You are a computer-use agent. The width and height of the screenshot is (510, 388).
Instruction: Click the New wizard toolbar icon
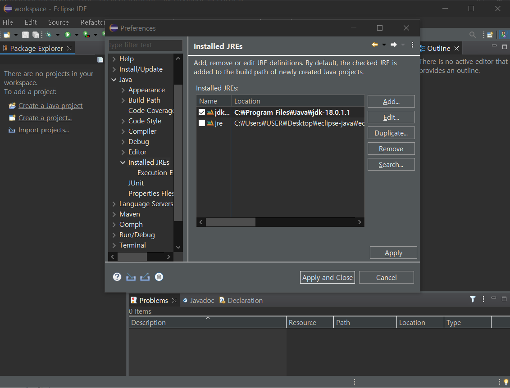tap(7, 35)
